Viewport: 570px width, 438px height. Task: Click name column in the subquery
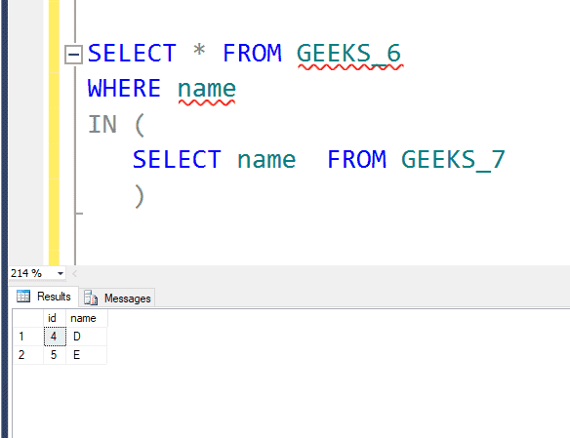[266, 160]
